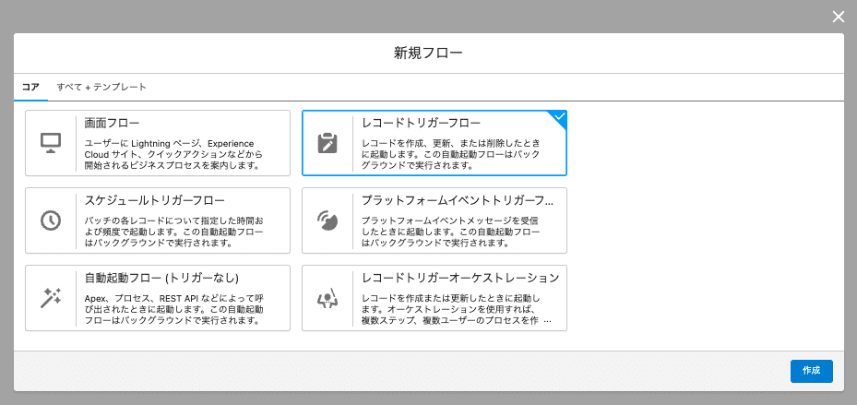Select the レコードトリガーフロー title text
857x405 pixels.
tap(422, 123)
